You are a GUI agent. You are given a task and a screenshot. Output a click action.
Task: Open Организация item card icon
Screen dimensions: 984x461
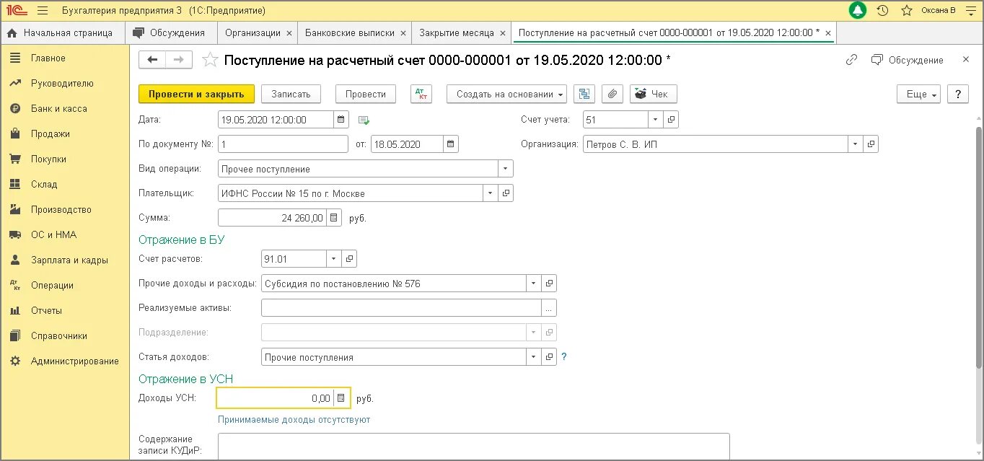871,144
